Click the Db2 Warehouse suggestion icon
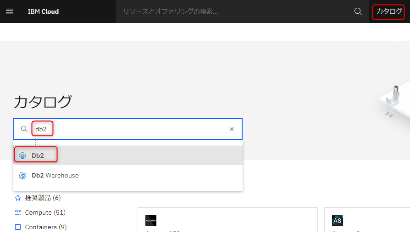This screenshot has width=410, height=232. point(22,176)
